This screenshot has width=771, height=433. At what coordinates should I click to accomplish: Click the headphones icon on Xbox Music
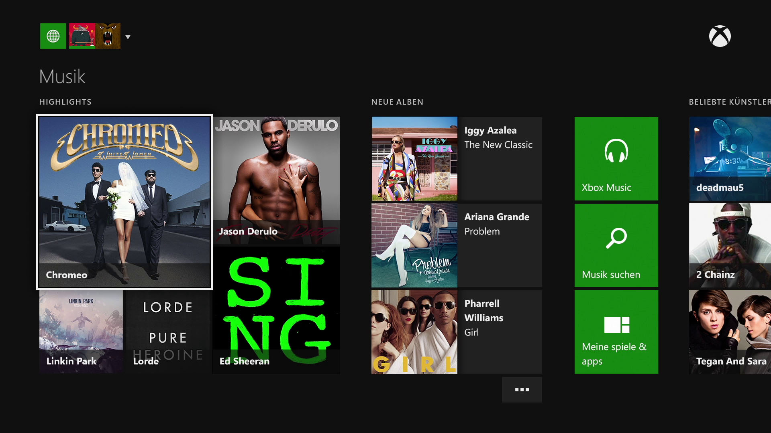click(x=616, y=151)
